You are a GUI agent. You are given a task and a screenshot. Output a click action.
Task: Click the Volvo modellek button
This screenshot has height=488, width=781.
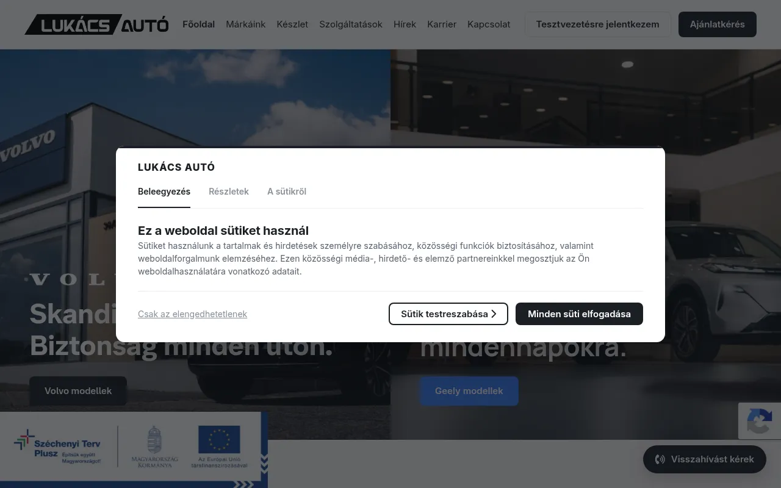tap(78, 391)
